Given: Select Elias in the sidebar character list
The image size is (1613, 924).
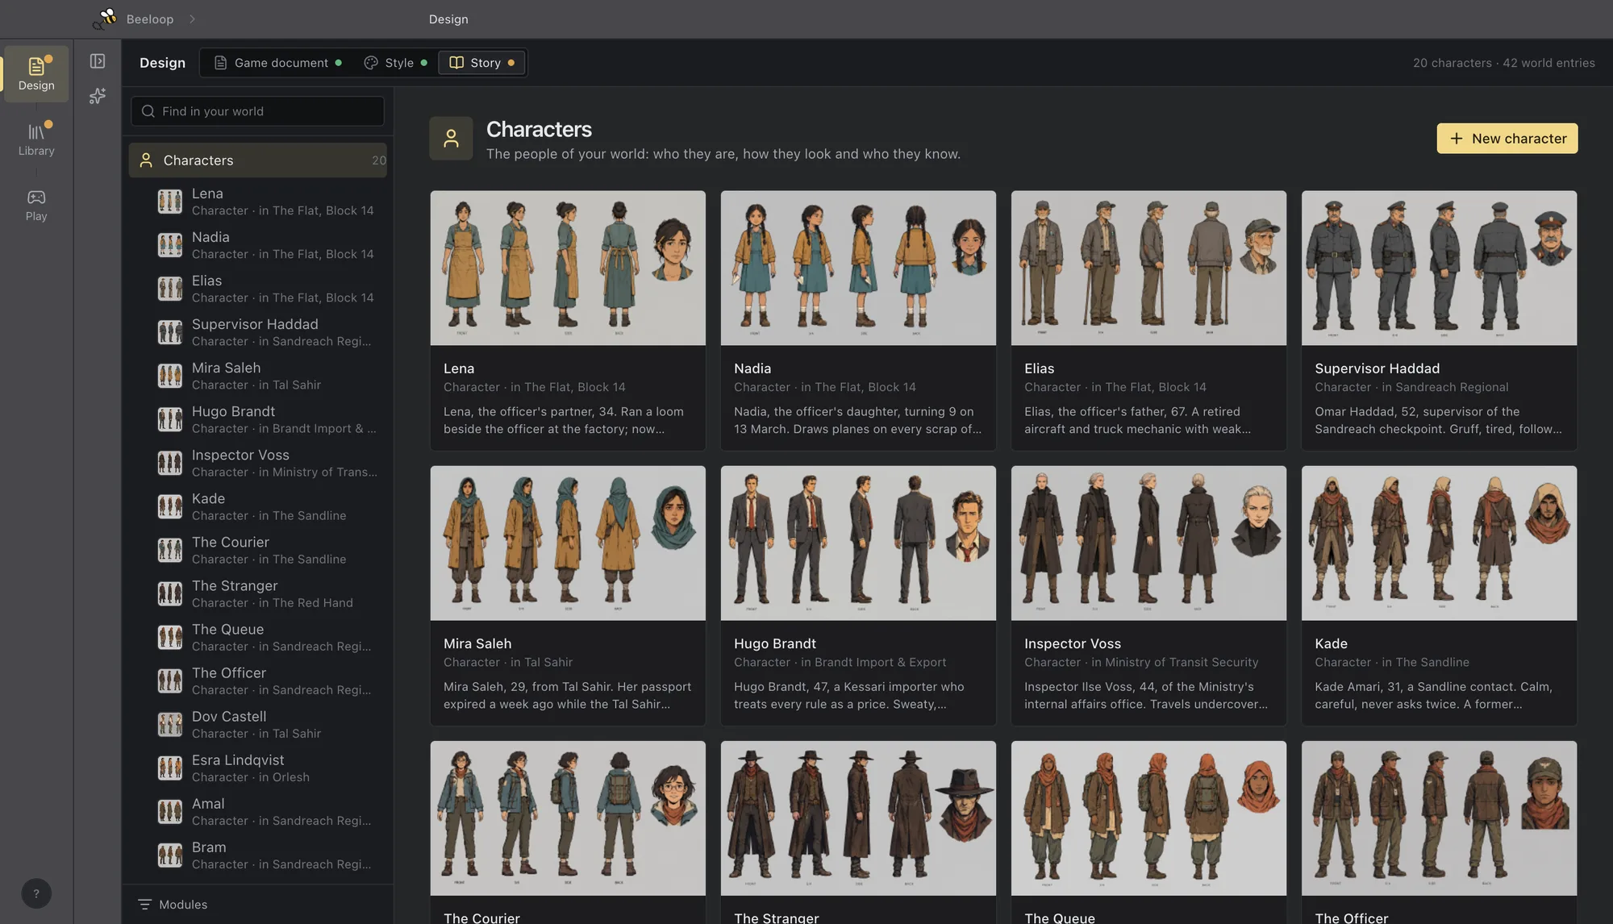Looking at the screenshot, I should coord(258,289).
